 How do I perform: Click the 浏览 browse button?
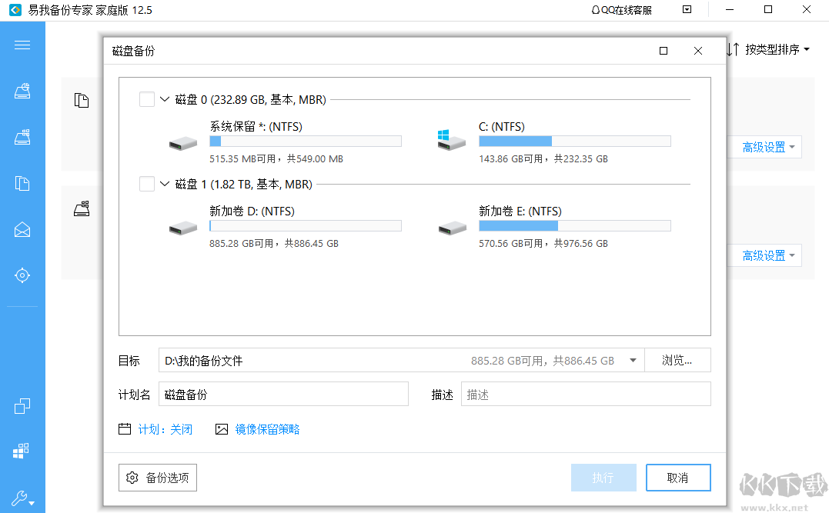(x=677, y=359)
